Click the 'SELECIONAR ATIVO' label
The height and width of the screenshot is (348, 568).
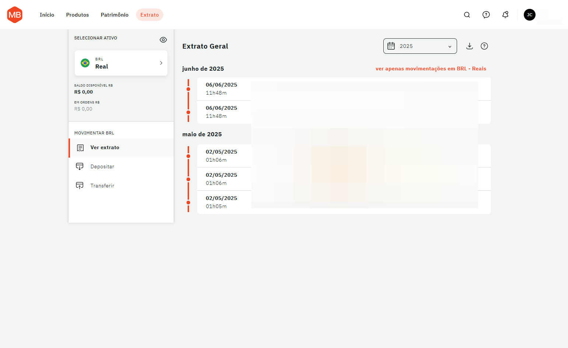pyautogui.click(x=96, y=38)
